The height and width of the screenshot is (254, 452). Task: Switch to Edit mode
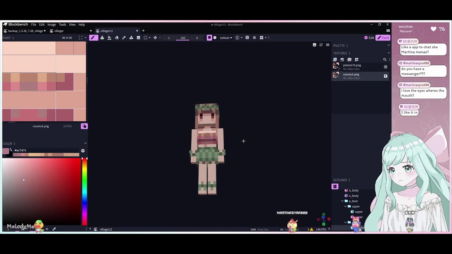pos(369,38)
